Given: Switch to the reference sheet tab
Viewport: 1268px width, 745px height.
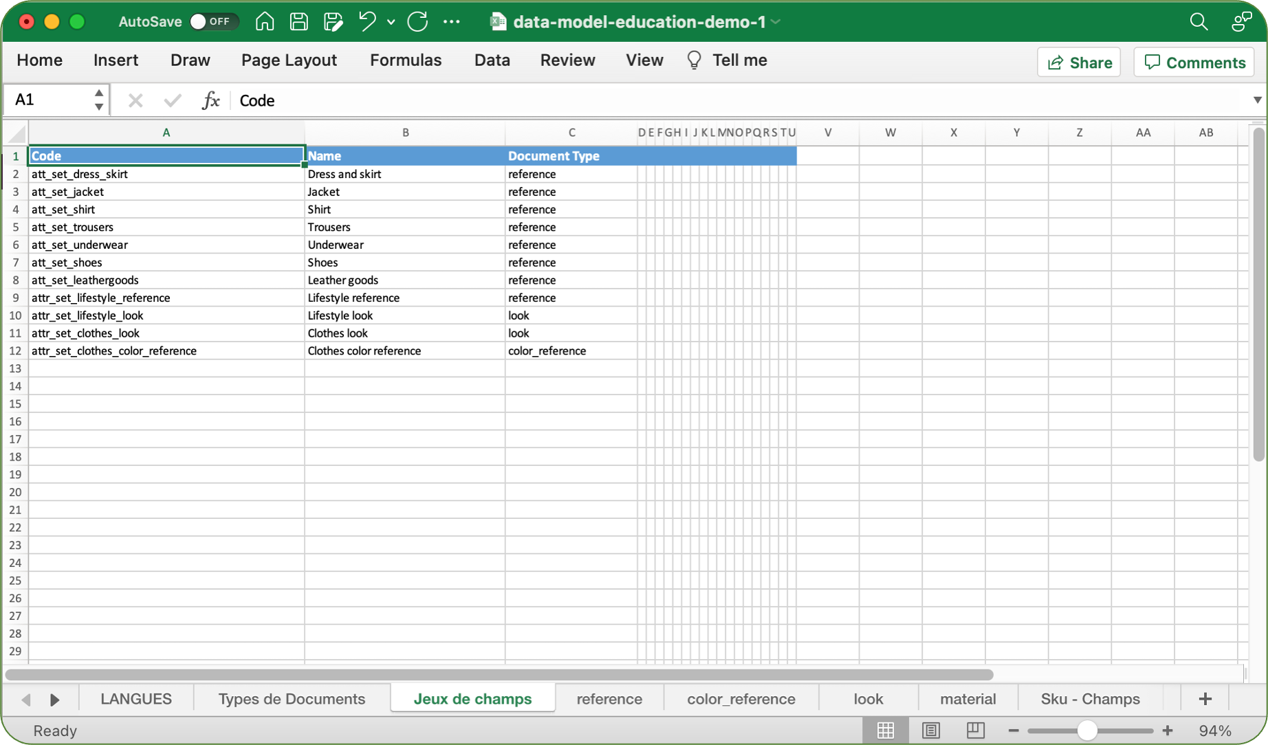Looking at the screenshot, I should pyautogui.click(x=609, y=699).
